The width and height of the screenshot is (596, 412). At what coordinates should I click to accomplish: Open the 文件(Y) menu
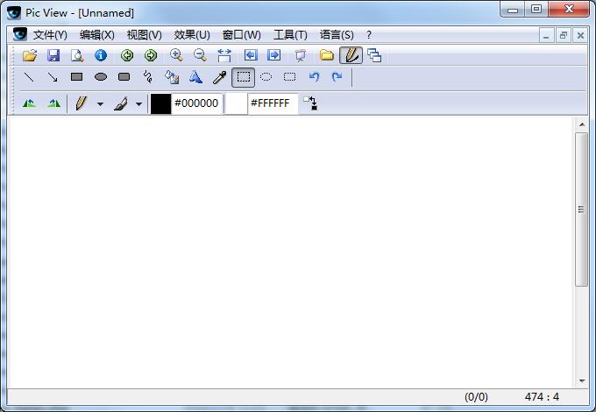[50, 35]
